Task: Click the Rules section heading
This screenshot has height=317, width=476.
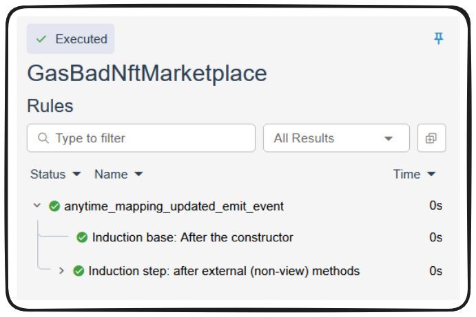Action: coord(50,106)
